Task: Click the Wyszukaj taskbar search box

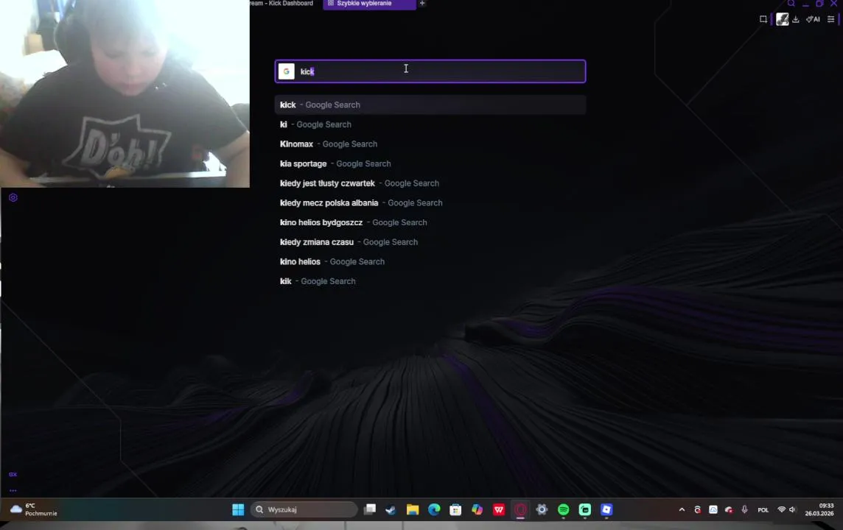Action: (x=304, y=509)
